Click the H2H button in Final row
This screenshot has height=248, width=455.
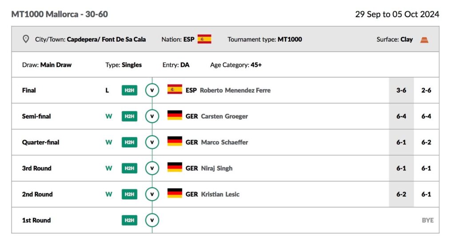(129, 91)
